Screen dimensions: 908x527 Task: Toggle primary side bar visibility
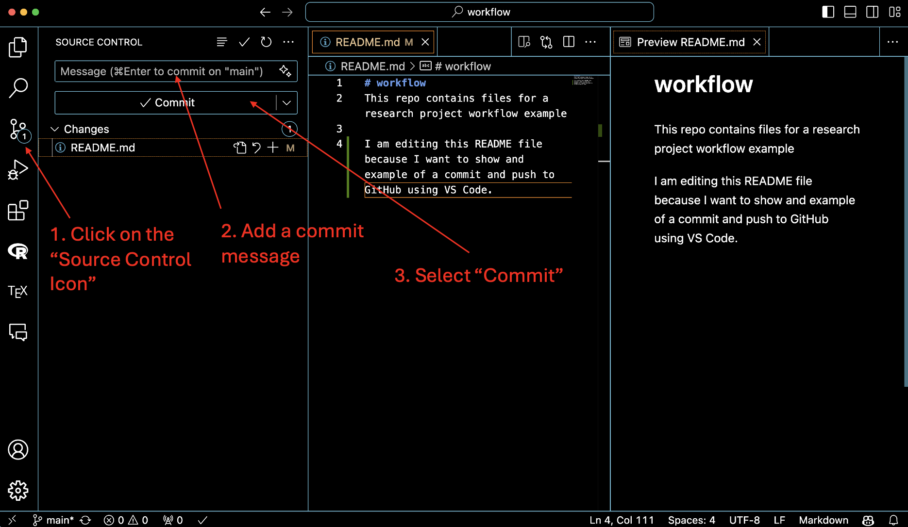point(828,12)
